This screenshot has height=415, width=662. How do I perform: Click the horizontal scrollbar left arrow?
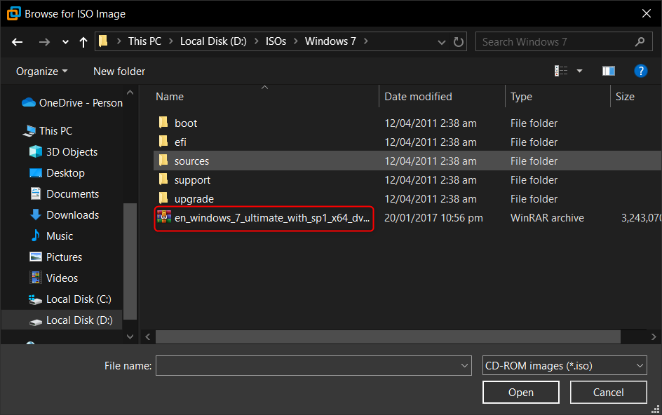pos(148,337)
